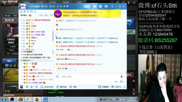Open the CrossFire icon in the Windows taskbar
The width and height of the screenshot is (182, 102).
[20, 99]
